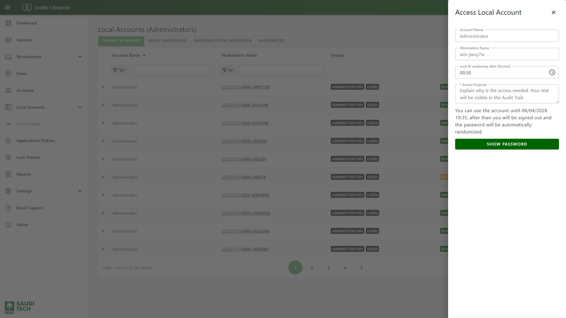Screen dimensions: 566x318
Task: Expand the WIN-JWNY7W account row
Action: coord(103,87)
